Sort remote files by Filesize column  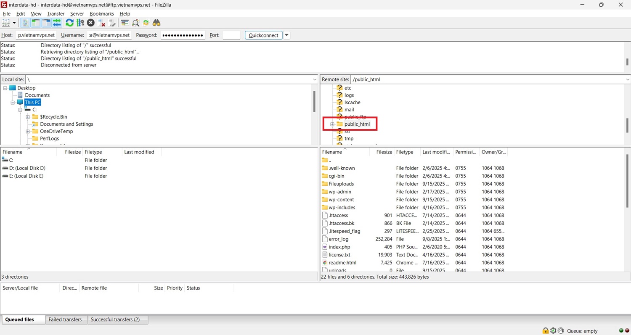coord(384,152)
